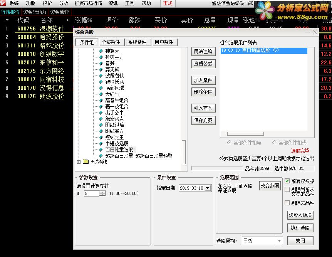Click the condition list horizontal scrollbar
This screenshot has width=332, height=257.
245,134
